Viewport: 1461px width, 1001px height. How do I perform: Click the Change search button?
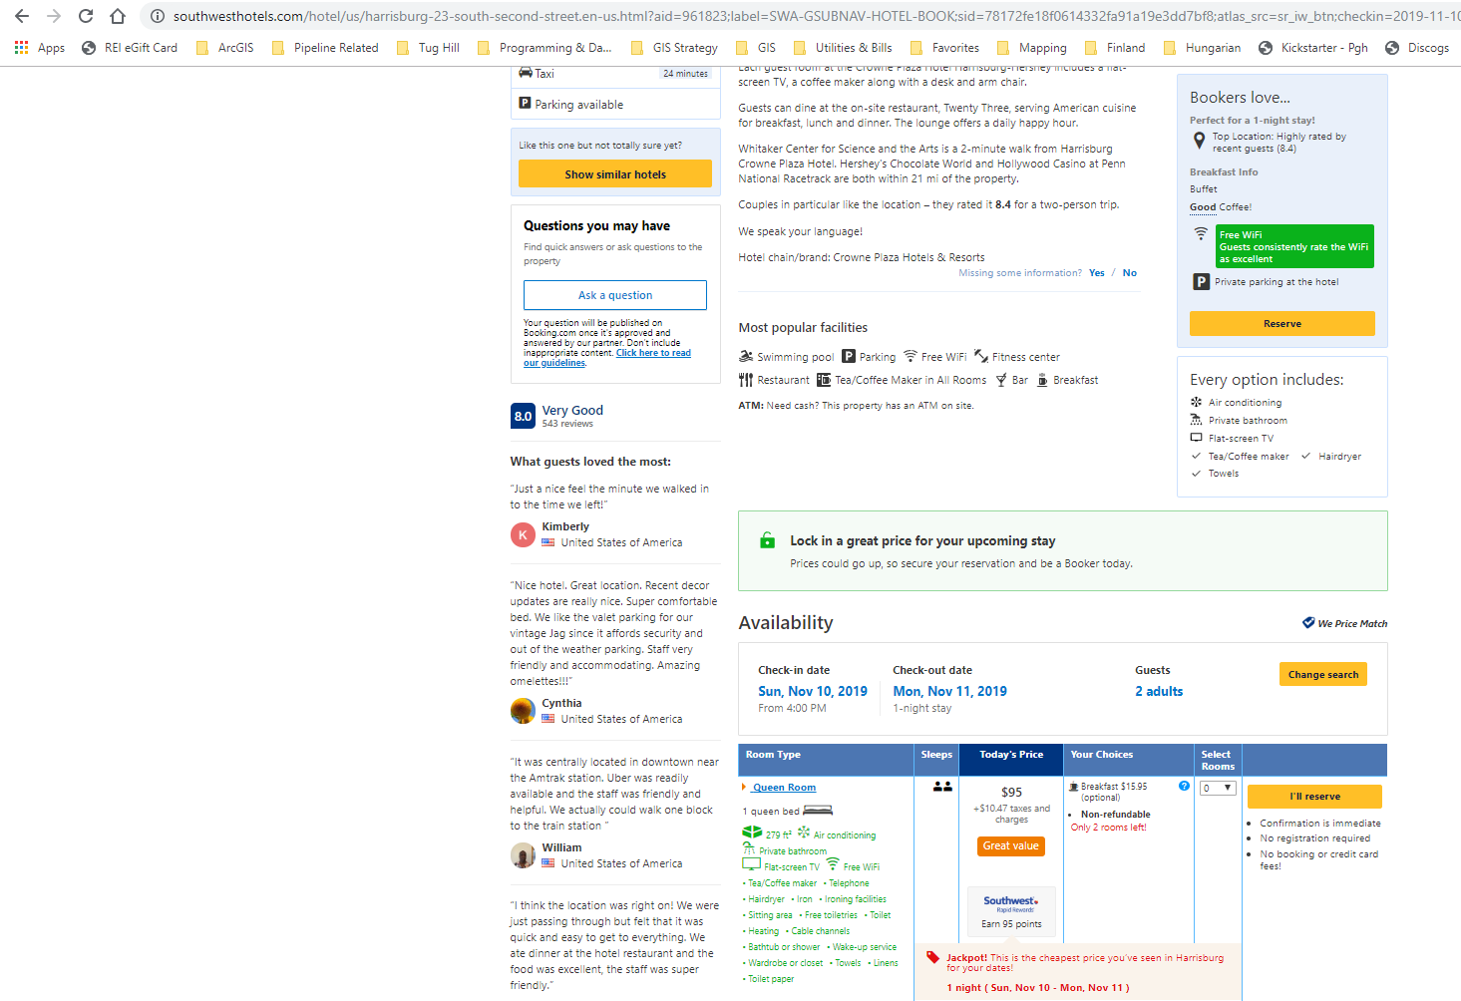click(x=1322, y=675)
